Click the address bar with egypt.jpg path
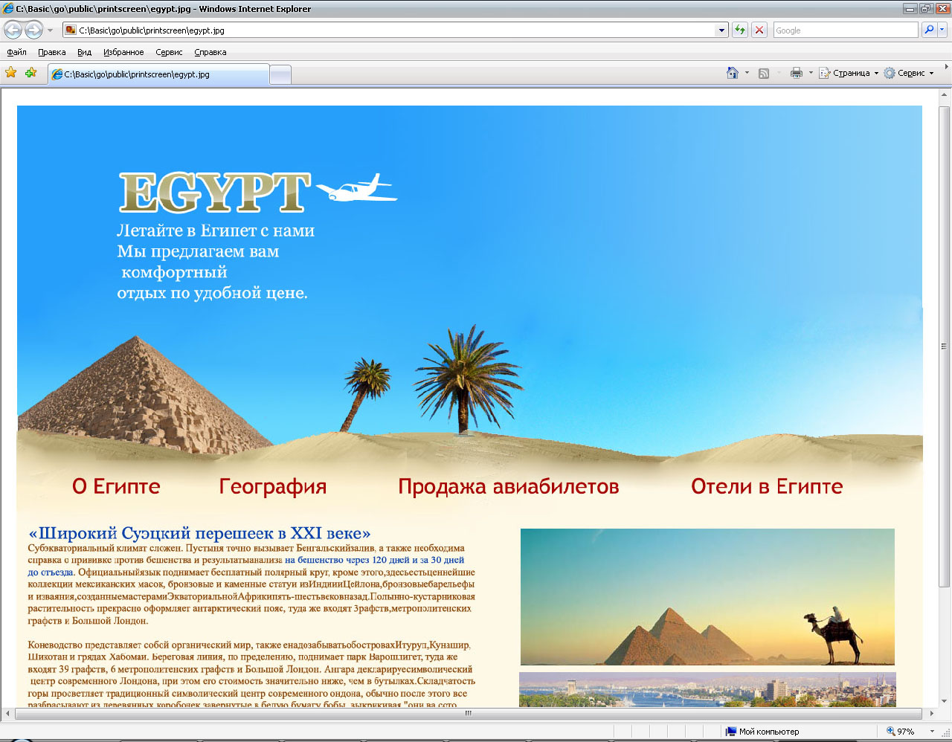 coord(388,30)
